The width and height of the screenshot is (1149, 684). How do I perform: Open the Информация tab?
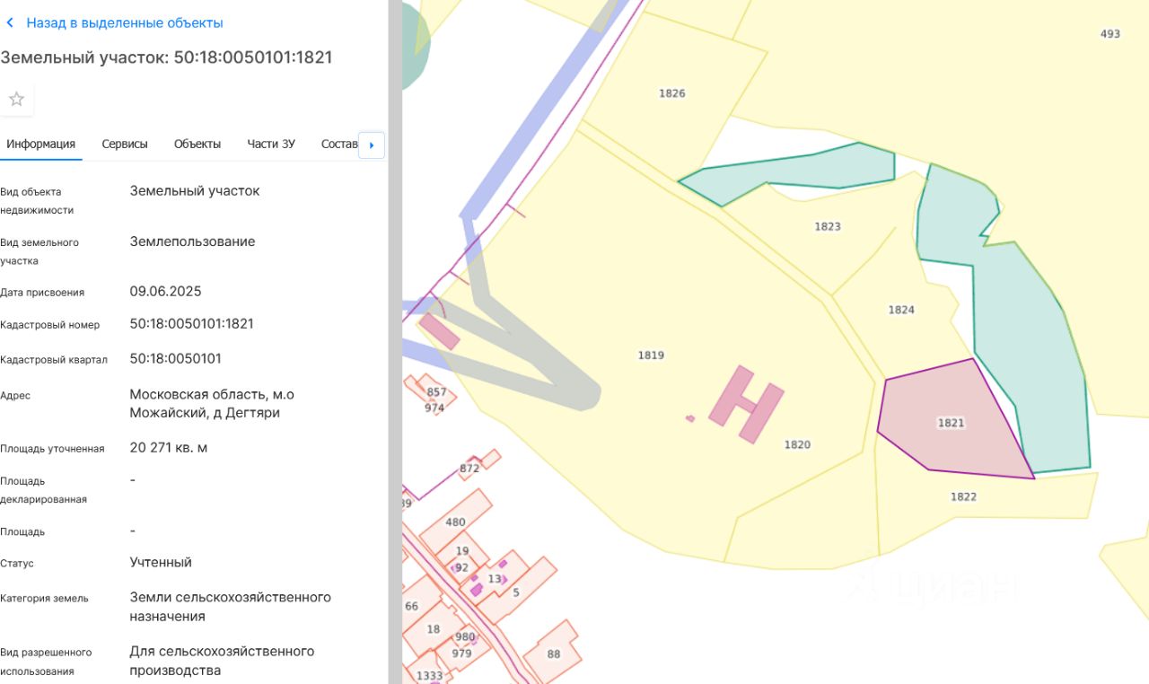pyautogui.click(x=40, y=145)
